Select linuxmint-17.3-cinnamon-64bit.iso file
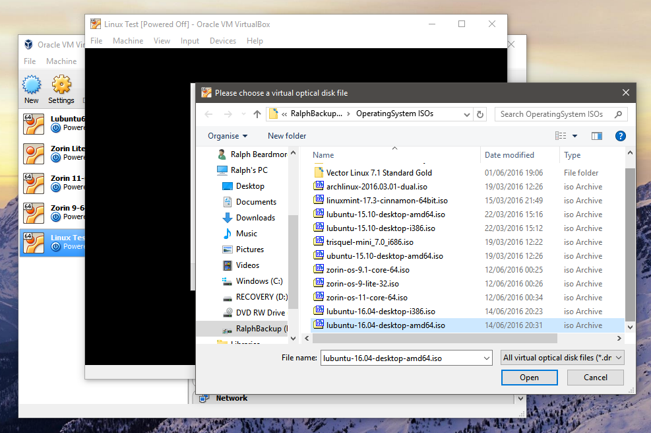 tap(467, 200)
